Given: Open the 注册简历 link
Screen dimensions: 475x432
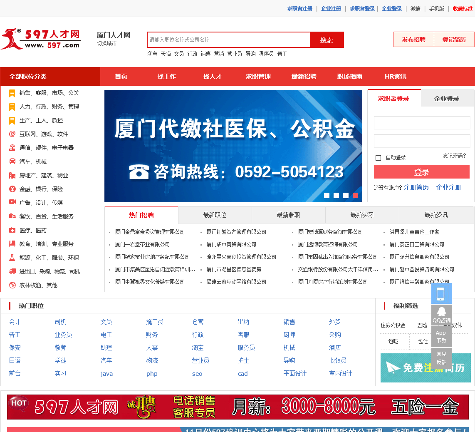Looking at the screenshot, I should click(x=416, y=188).
